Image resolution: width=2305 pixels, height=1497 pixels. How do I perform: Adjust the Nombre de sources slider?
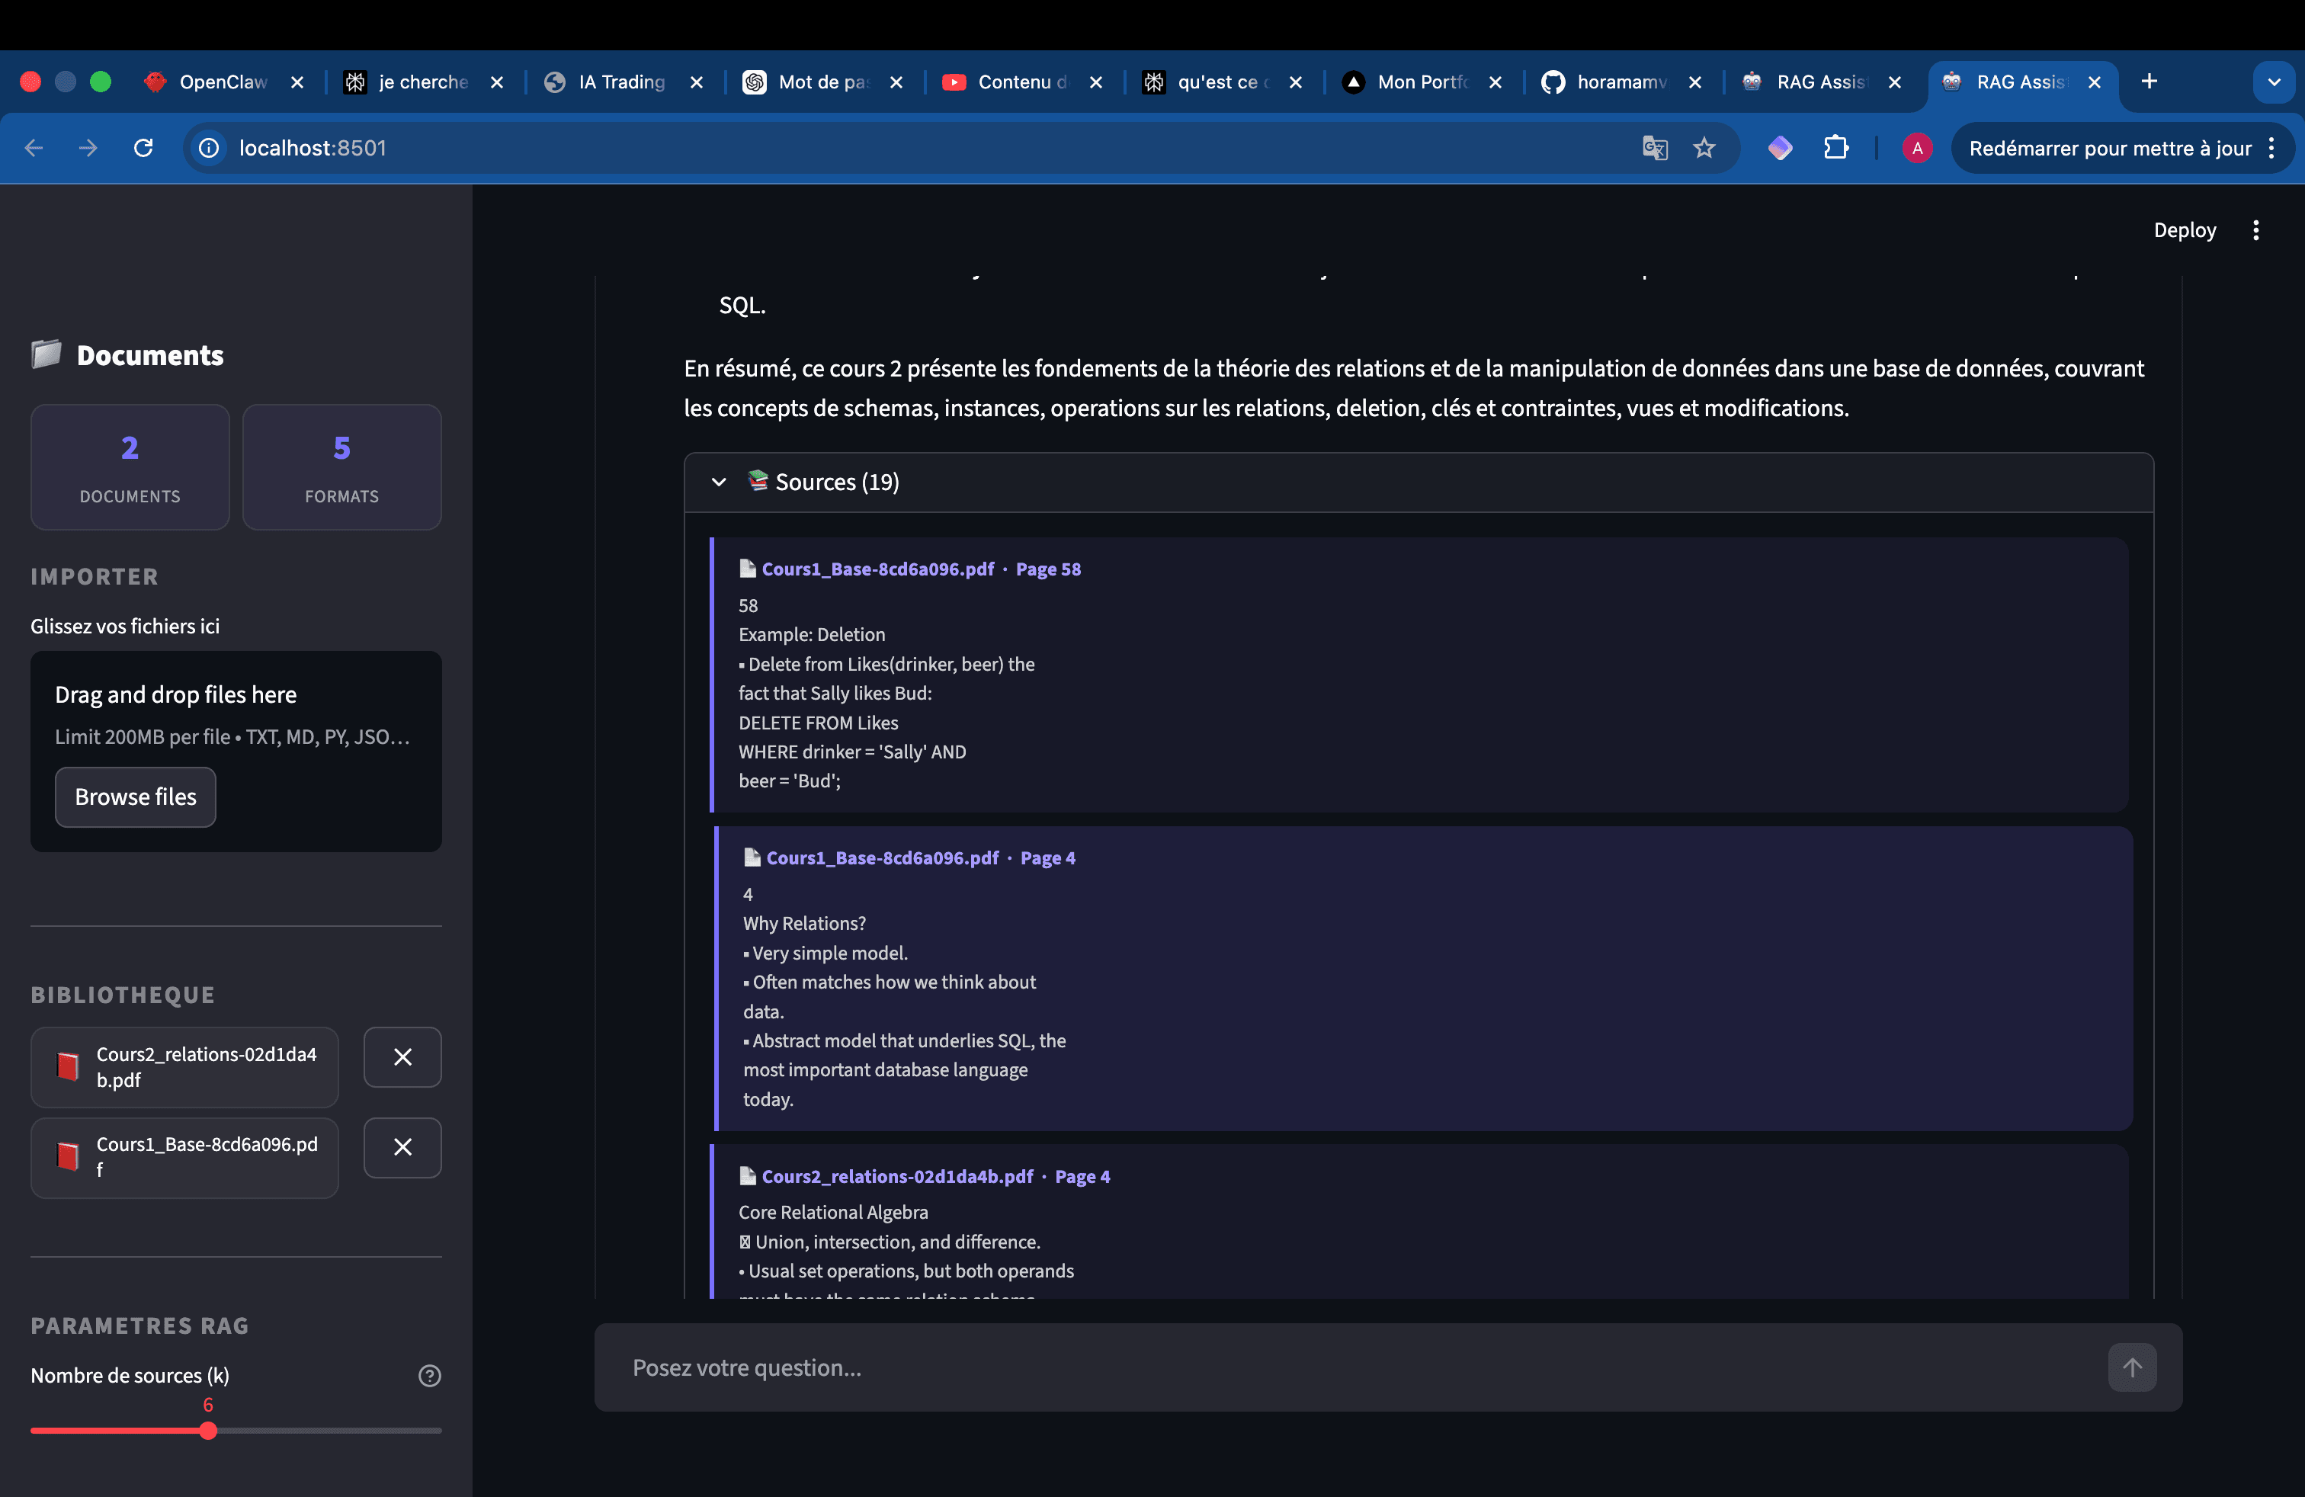coord(207,1430)
